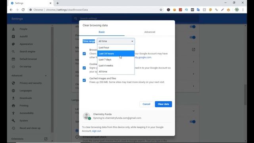Open Printing settings section
Screen dimensions: 254x143
(x=24, y=106)
